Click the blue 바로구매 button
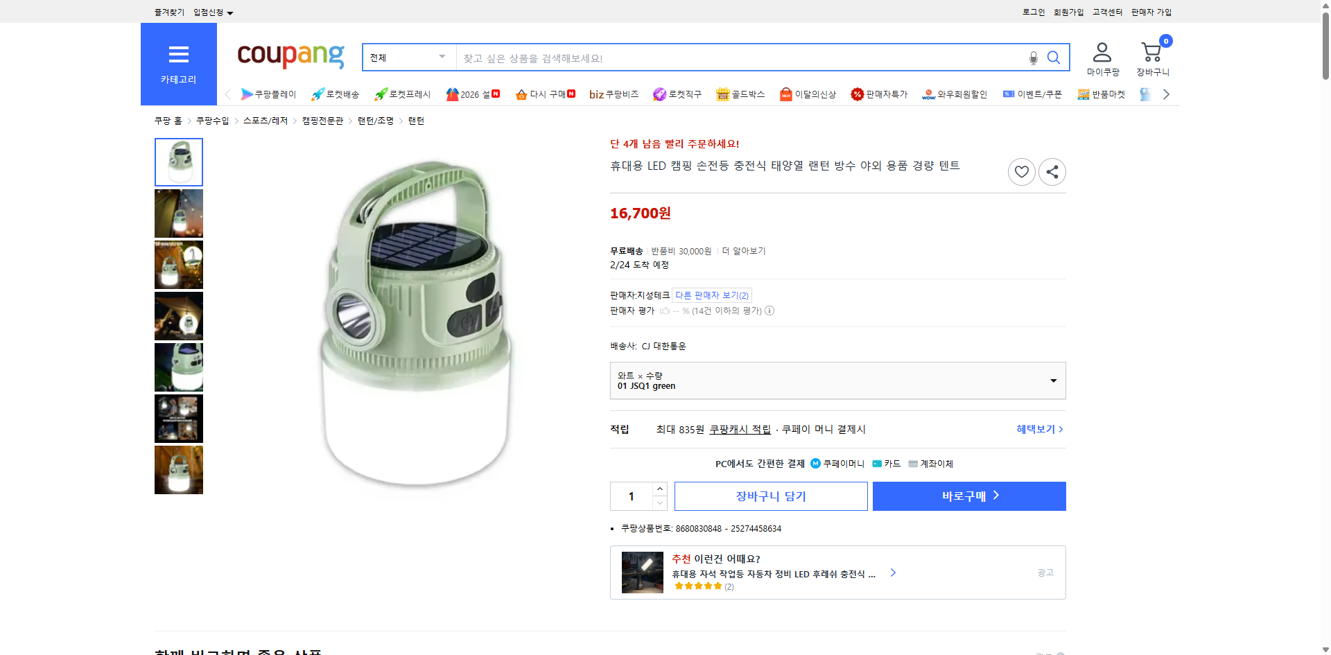This screenshot has width=1331, height=655. [968, 496]
